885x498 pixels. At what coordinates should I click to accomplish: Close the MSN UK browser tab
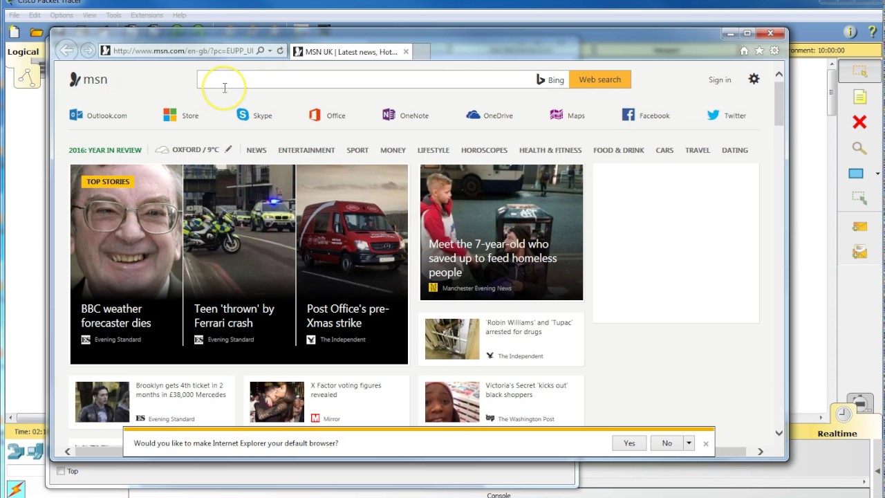click(406, 51)
